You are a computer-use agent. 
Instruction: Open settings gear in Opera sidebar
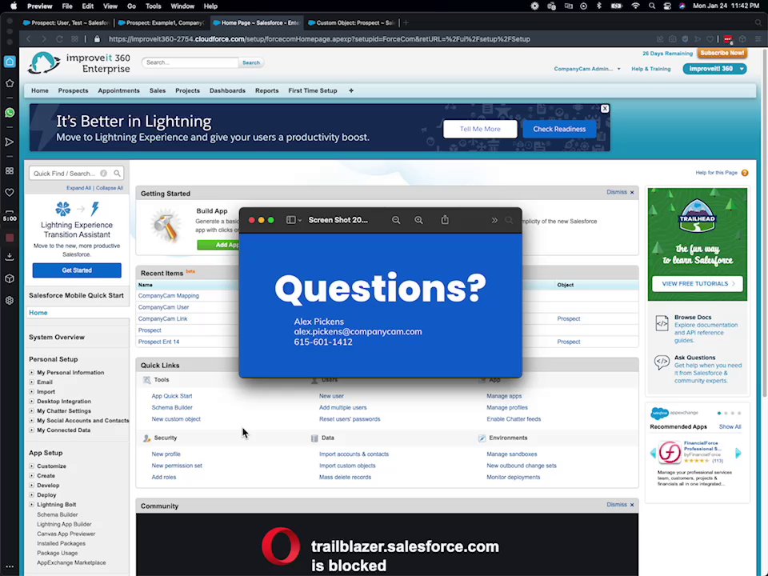(10, 300)
